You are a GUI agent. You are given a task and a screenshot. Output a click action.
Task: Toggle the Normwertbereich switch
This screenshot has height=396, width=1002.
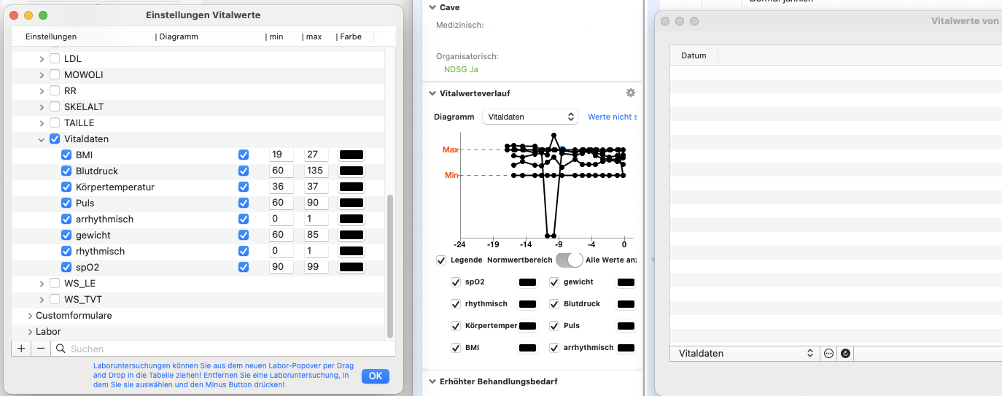tap(570, 260)
